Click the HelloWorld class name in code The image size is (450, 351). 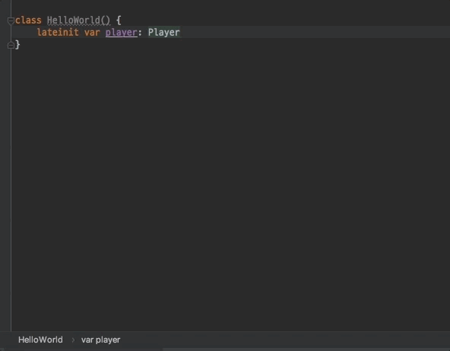[74, 21]
